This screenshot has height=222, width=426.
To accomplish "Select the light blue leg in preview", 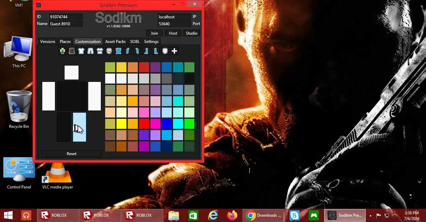I will point(80,127).
